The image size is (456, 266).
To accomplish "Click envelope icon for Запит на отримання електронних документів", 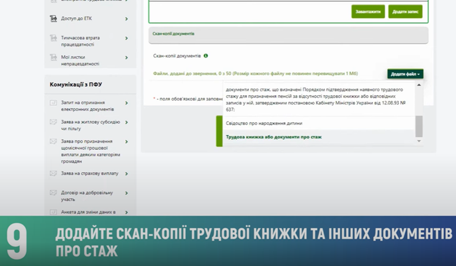I will click(x=53, y=103).
